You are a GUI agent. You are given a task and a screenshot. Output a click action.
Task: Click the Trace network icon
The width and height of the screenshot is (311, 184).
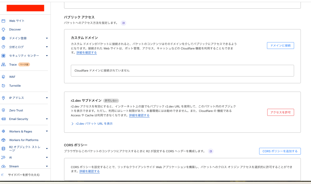[3, 65]
